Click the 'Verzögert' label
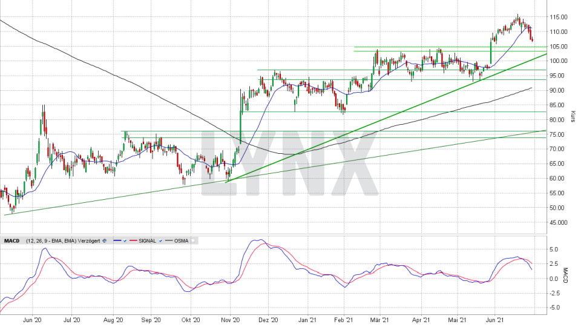Viewport: 581px width, 327px height. click(89, 241)
